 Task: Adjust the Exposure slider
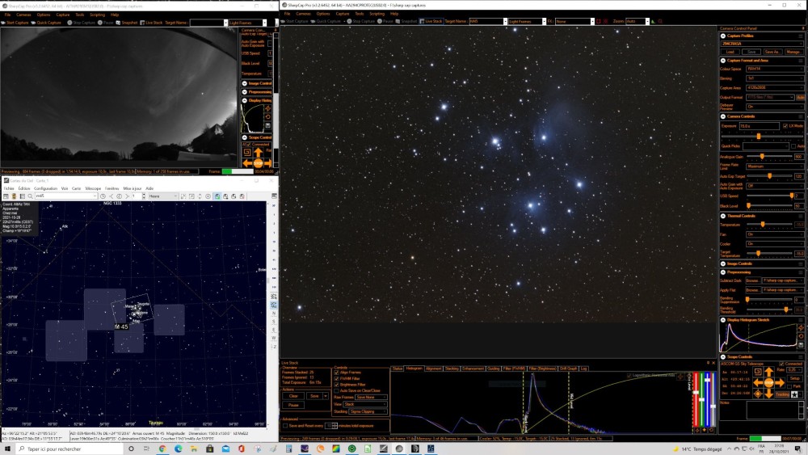pyautogui.click(x=759, y=136)
